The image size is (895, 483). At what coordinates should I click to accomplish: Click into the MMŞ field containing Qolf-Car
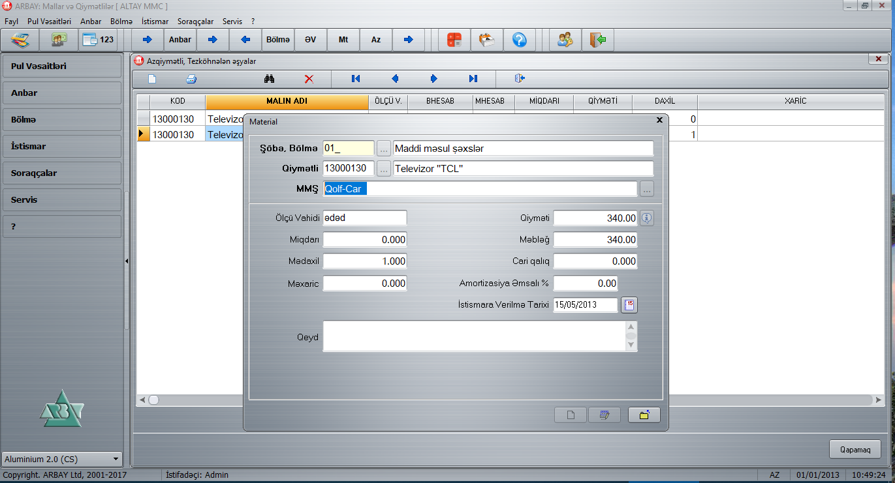(480, 189)
